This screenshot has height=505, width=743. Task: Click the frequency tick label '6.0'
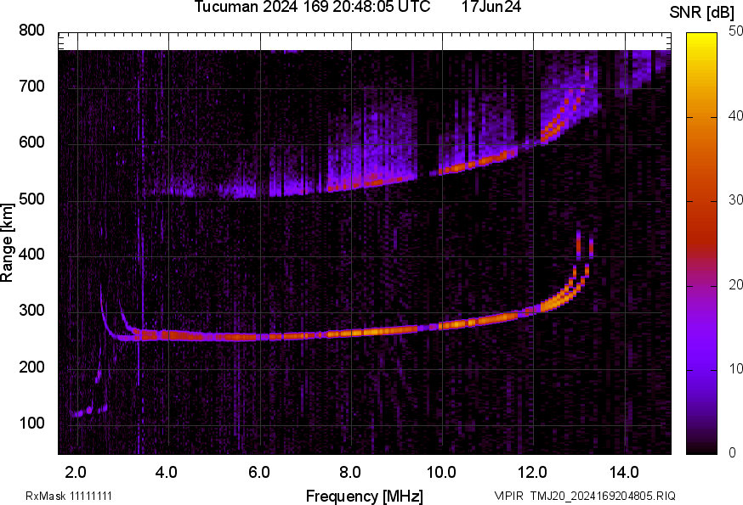click(x=259, y=473)
